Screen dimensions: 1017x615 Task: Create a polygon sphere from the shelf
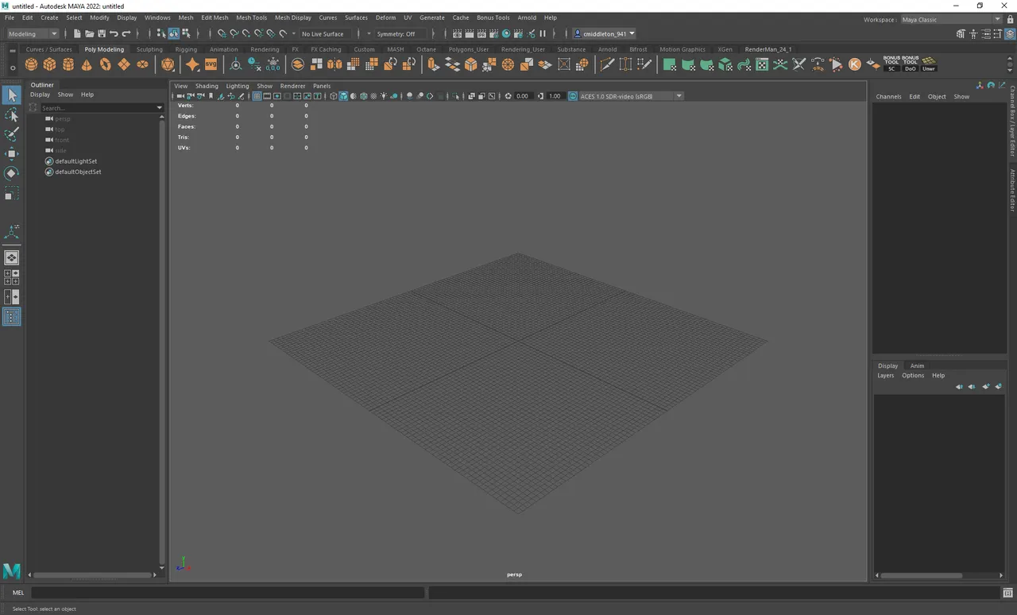tap(31, 64)
